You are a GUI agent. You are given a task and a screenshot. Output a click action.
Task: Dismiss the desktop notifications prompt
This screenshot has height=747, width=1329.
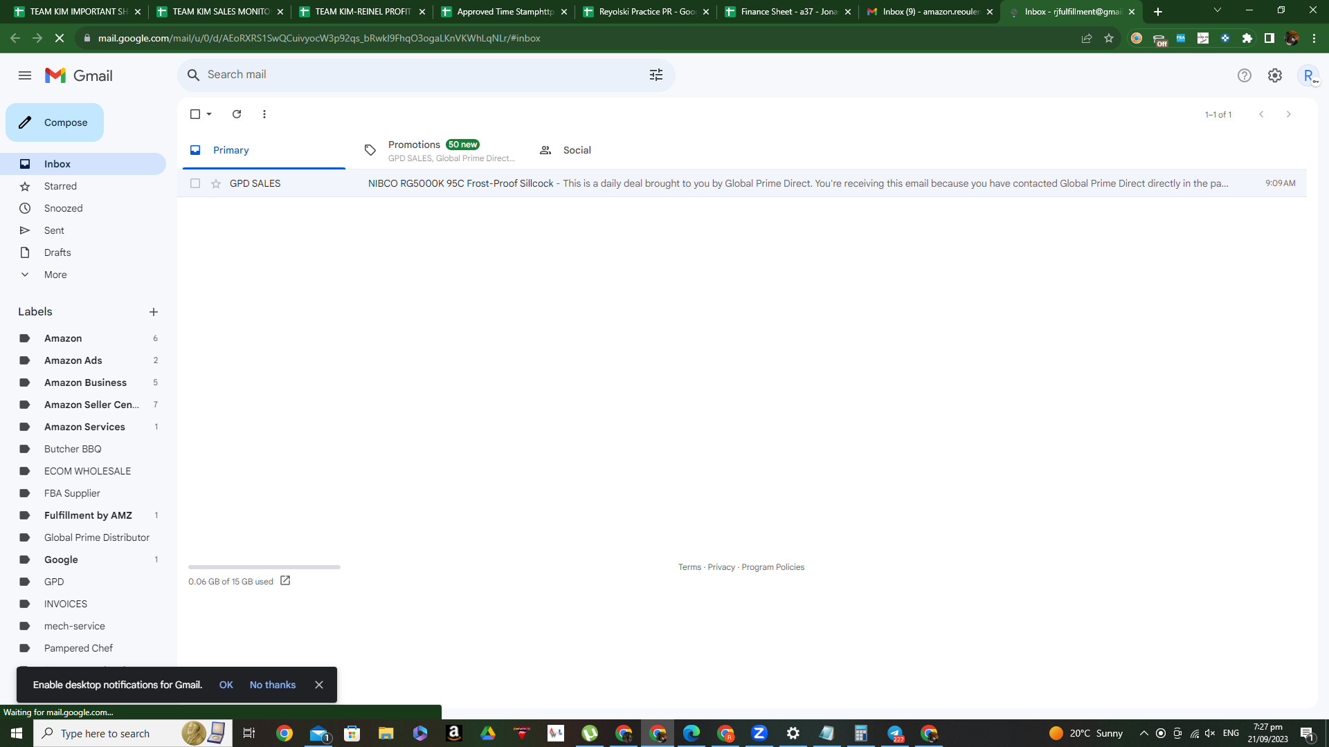(x=319, y=685)
